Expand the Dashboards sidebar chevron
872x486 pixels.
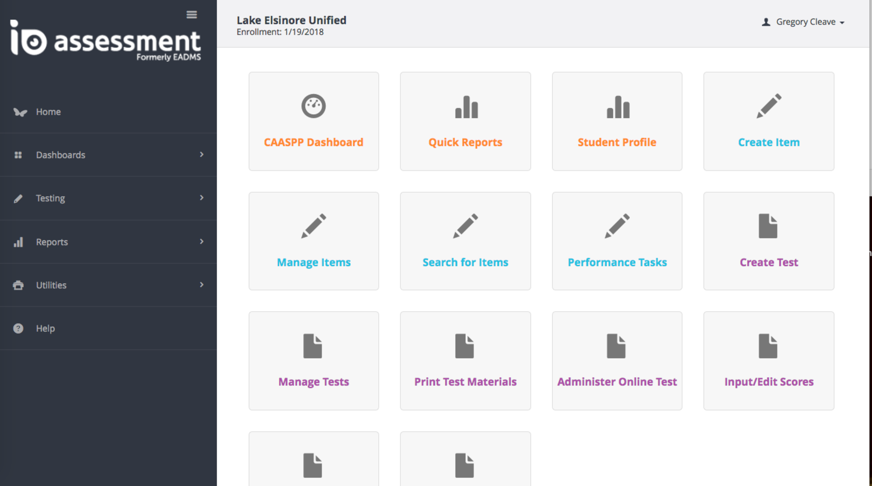tap(201, 154)
